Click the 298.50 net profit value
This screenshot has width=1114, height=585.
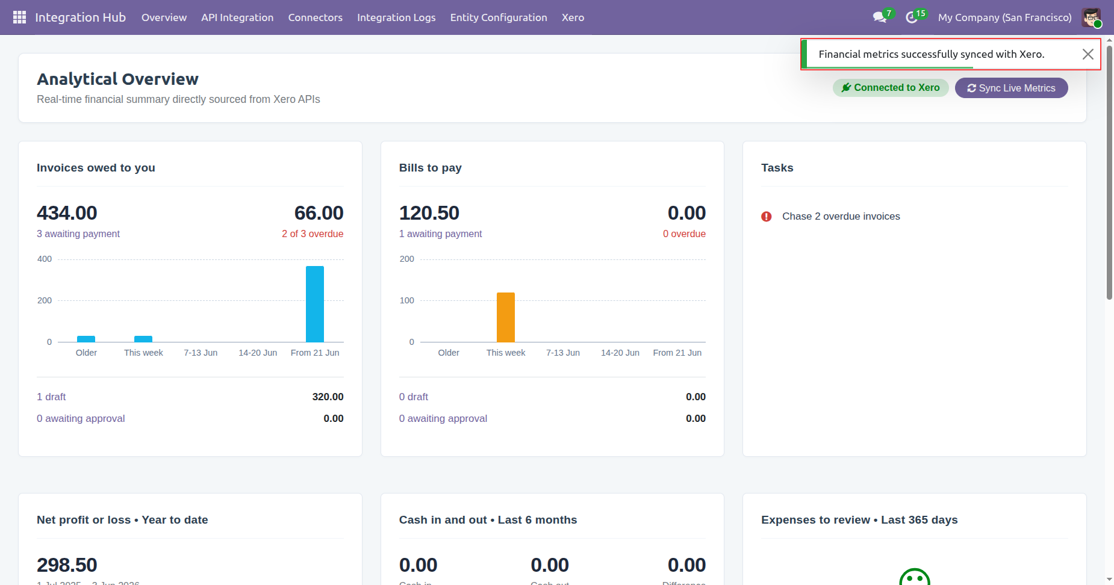tap(67, 565)
